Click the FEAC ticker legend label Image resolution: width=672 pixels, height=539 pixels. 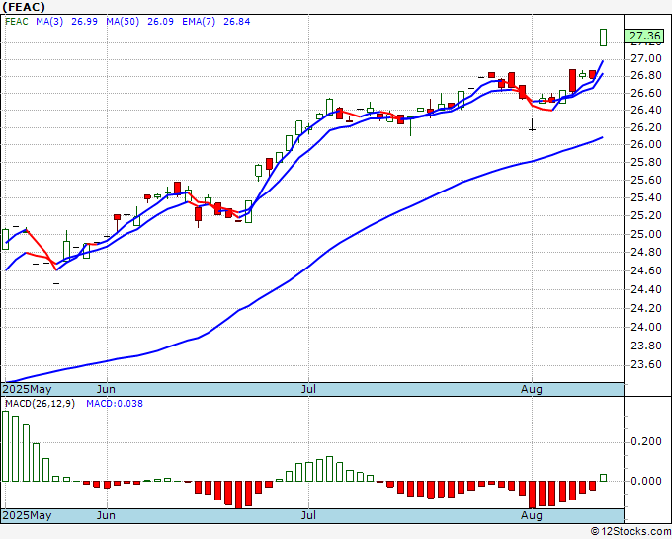click(17, 22)
